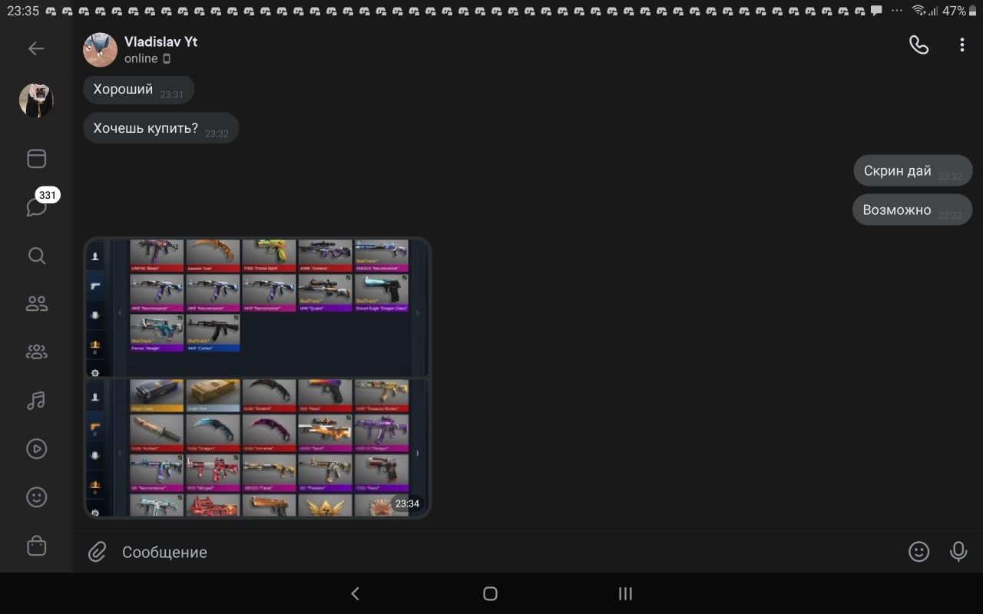This screenshot has height=614, width=983.
Task: Open the friends section in sidebar
Action: pos(36,304)
